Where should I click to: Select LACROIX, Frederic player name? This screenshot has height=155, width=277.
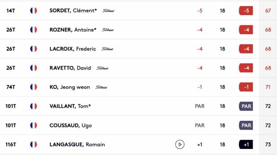click(73, 49)
